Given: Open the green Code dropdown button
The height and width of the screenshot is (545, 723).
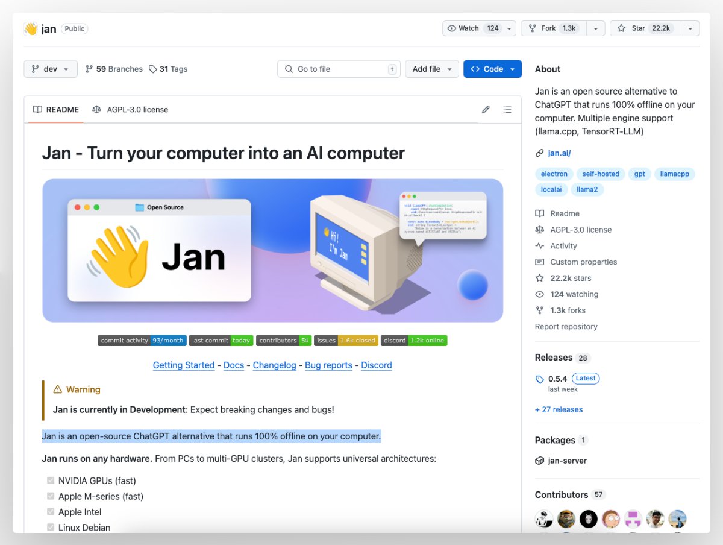Looking at the screenshot, I should pos(492,69).
